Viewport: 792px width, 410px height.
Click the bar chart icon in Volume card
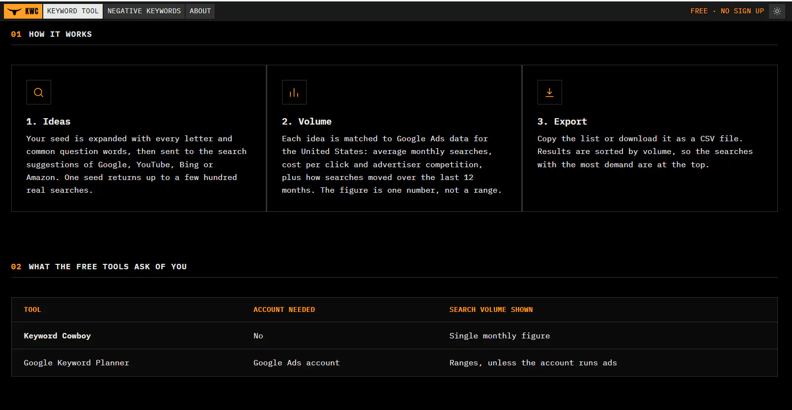pyautogui.click(x=294, y=92)
